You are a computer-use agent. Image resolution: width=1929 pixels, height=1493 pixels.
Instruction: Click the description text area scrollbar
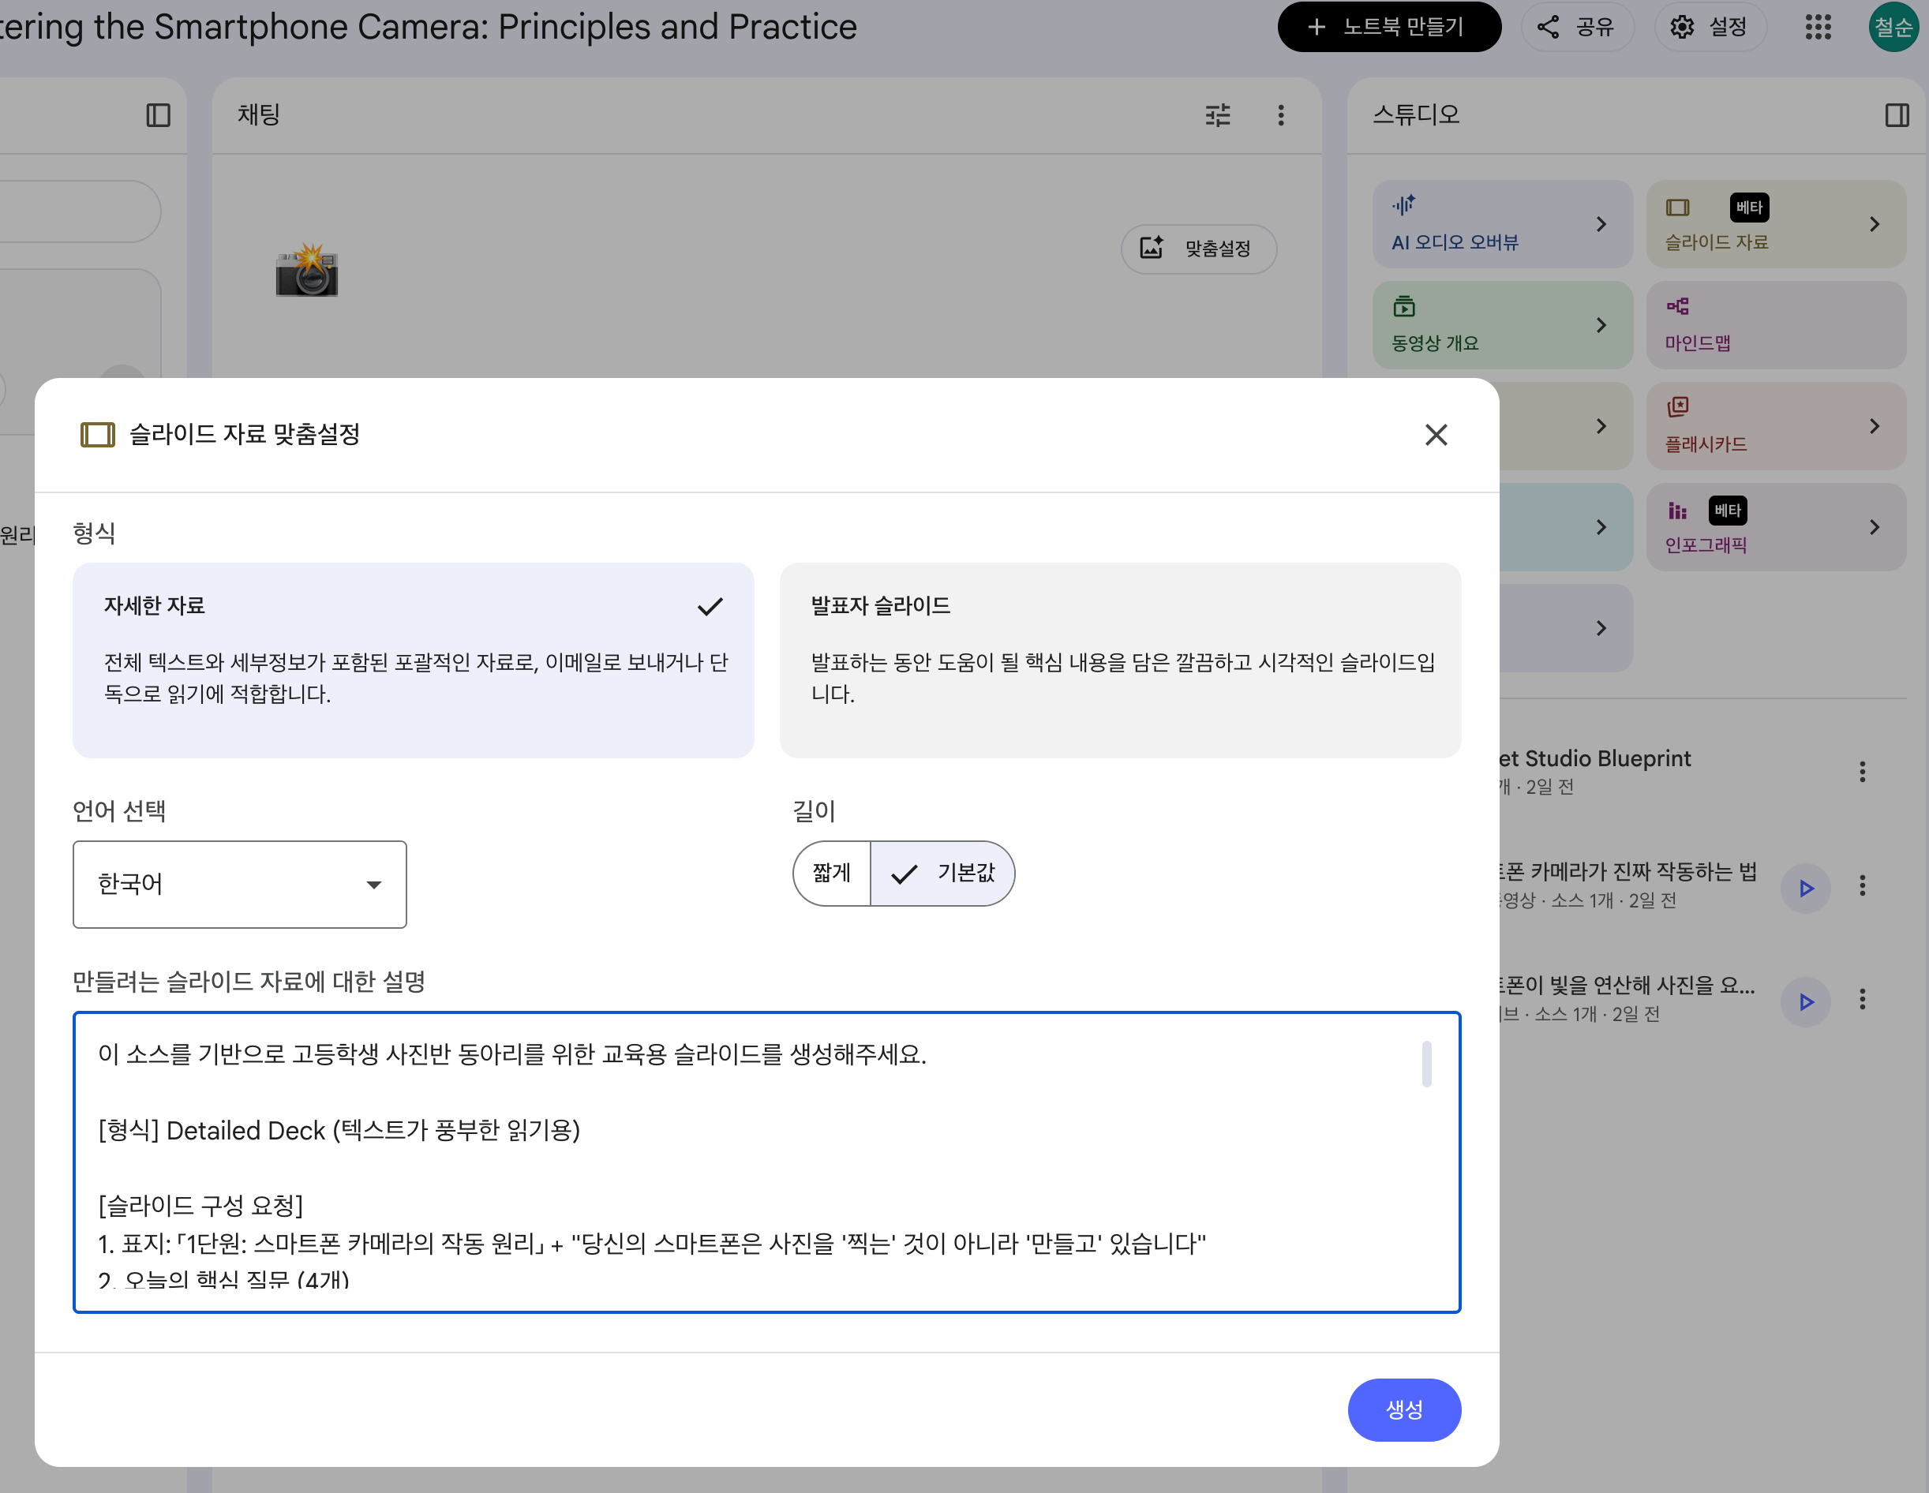tap(1425, 1064)
